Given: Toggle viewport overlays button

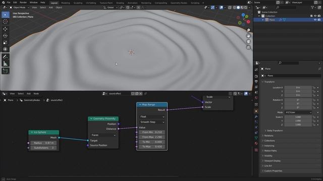Looking at the screenshot, I should pyautogui.click(x=221, y=8).
